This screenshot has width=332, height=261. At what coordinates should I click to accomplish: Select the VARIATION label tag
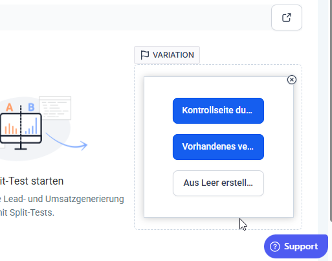(x=167, y=55)
